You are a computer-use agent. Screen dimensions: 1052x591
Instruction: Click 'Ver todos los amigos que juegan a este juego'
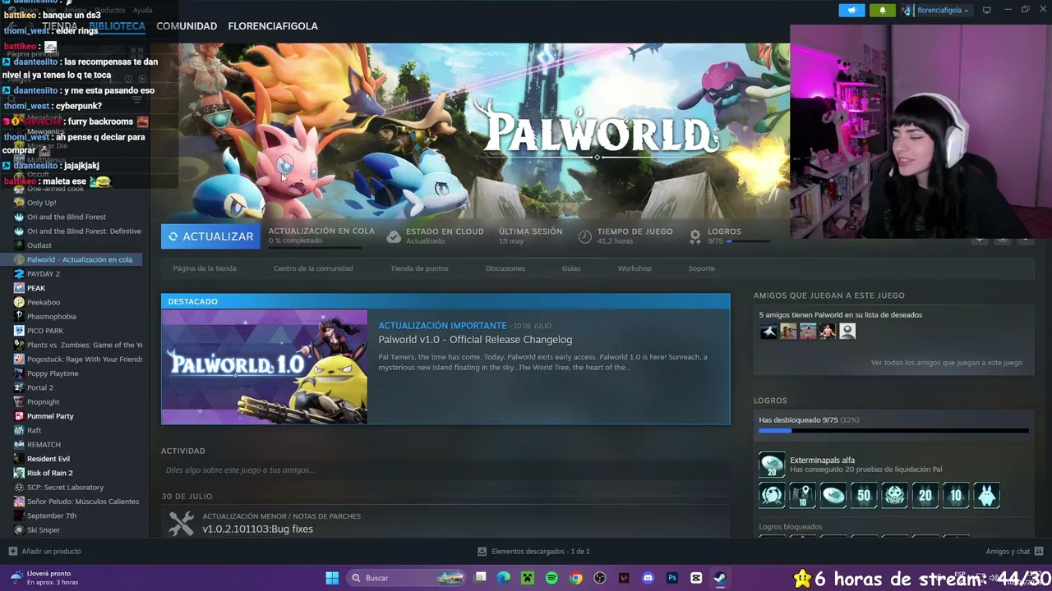(947, 363)
